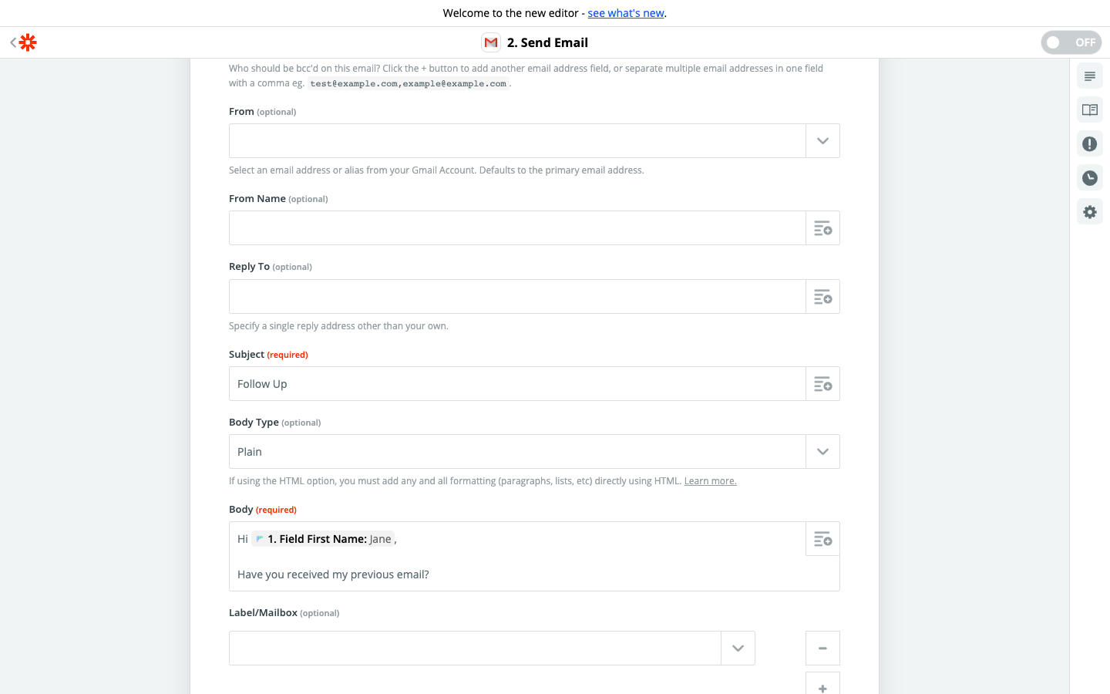Click into the Reply To input field

tap(517, 297)
